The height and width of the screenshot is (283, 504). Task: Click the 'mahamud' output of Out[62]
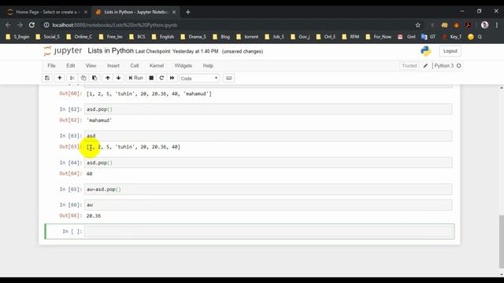(x=99, y=120)
